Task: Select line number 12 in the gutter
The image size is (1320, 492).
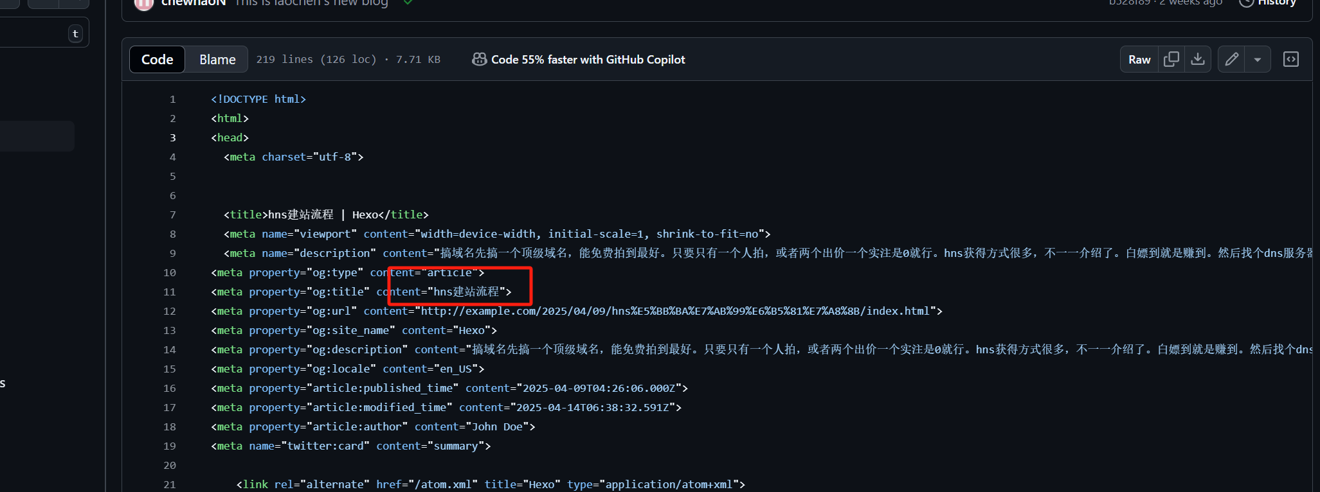Action: 169,311
